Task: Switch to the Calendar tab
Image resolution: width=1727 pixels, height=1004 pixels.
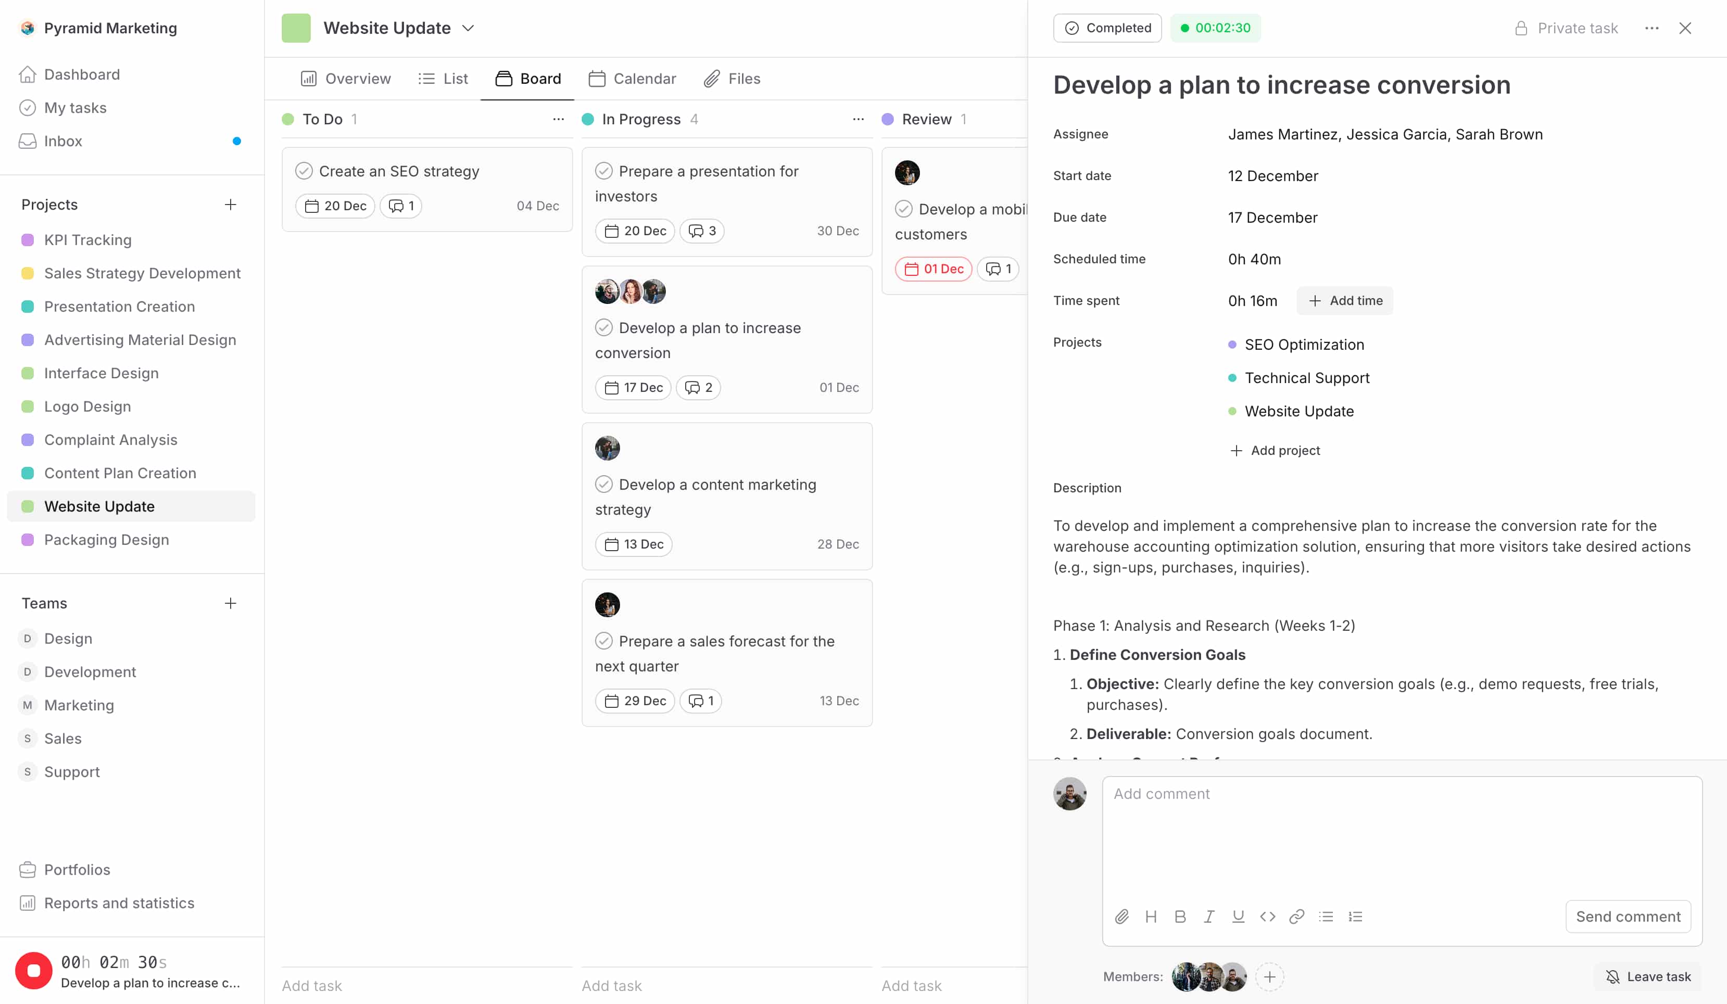Action: point(633,78)
